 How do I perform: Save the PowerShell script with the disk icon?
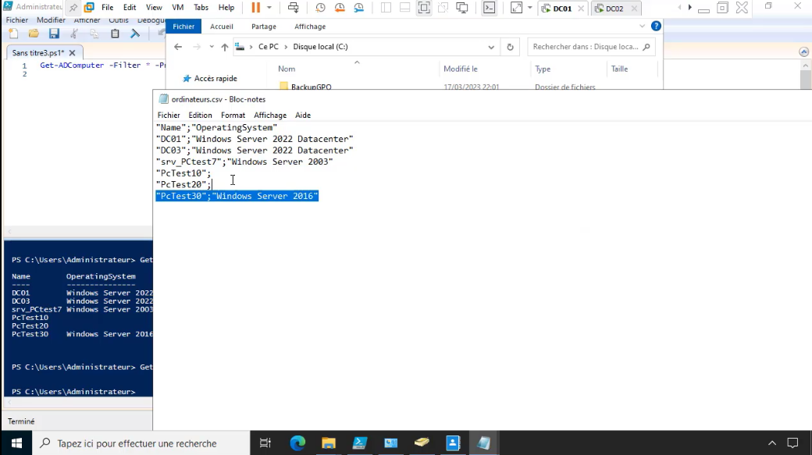pos(54,34)
